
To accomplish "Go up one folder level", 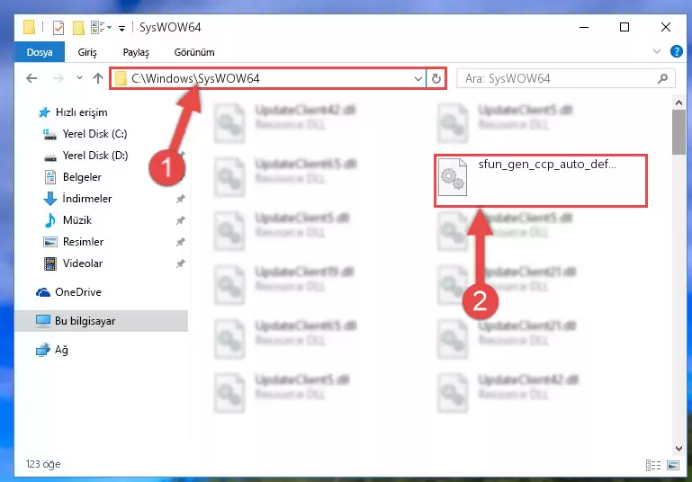I will click(98, 78).
